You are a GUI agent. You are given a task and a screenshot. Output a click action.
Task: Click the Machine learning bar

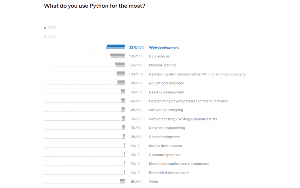[x=120, y=65]
